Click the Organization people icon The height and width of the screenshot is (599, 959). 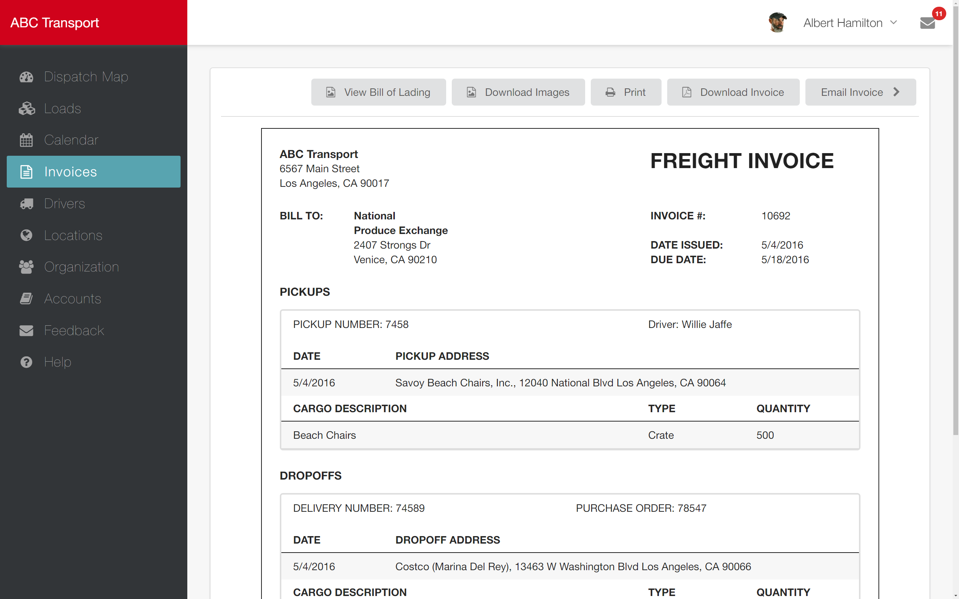(x=26, y=267)
